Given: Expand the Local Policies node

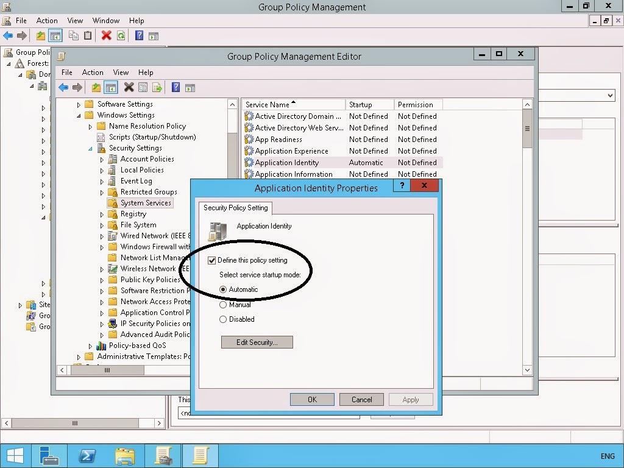Looking at the screenshot, I should [102, 171].
